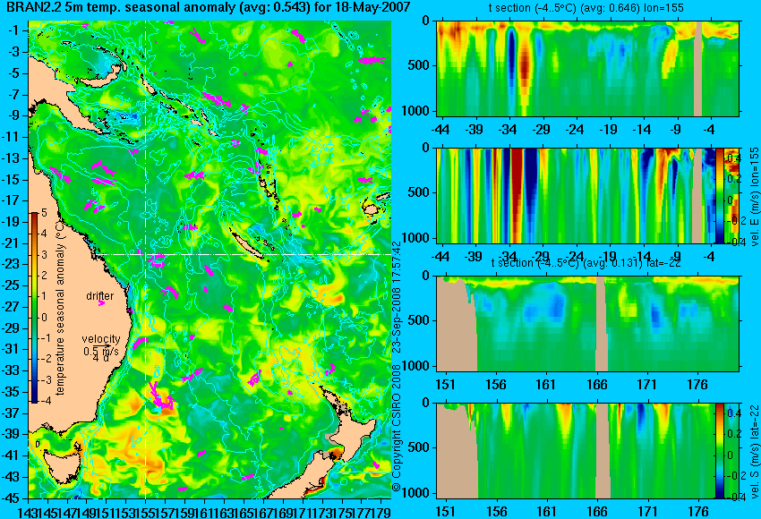
Task: Click the vel. E colorbar beside lon=155 section
Action: coord(720,195)
